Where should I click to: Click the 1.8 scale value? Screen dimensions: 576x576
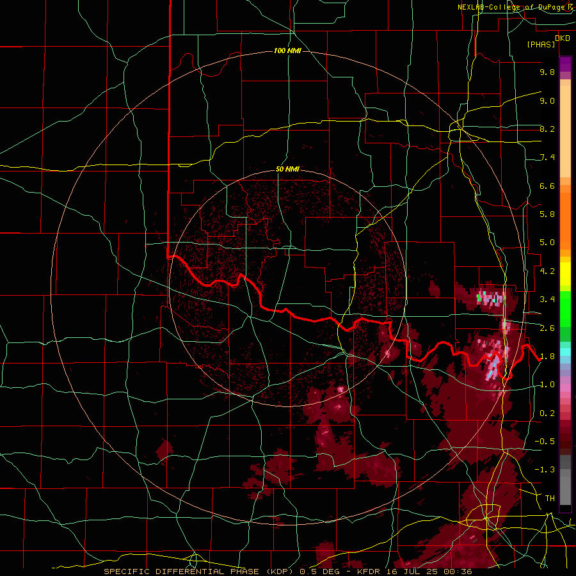click(547, 356)
